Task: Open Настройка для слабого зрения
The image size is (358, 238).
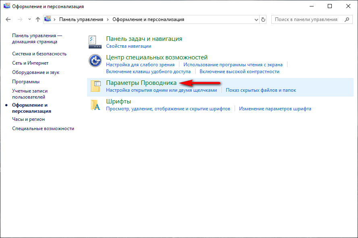Action: [140, 65]
